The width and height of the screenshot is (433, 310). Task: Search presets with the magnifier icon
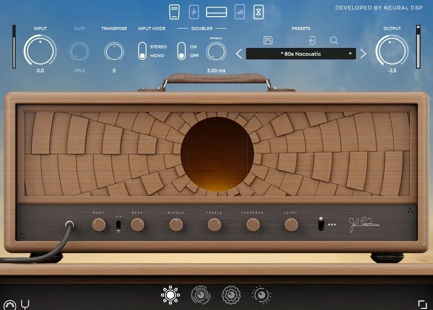pos(334,41)
